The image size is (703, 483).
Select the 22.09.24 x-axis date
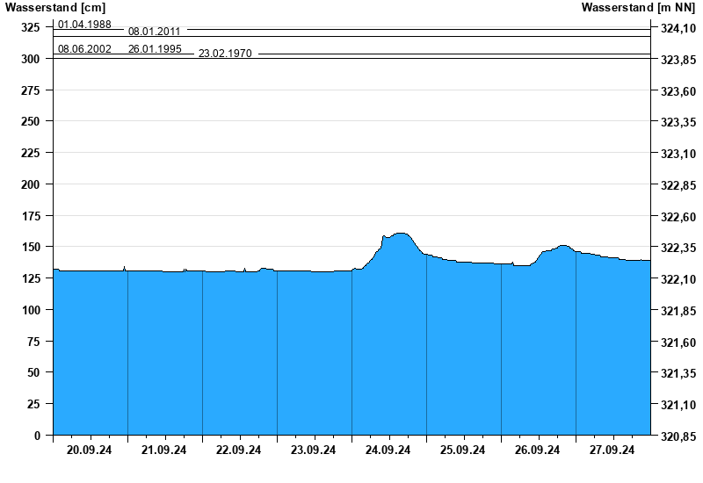coord(239,451)
